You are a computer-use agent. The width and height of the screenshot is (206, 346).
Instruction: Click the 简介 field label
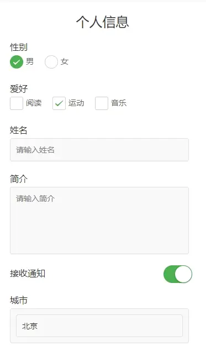tap(19, 179)
